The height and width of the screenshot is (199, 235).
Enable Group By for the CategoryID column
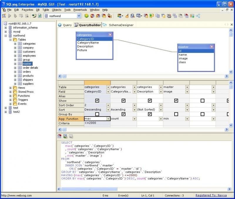(97, 114)
